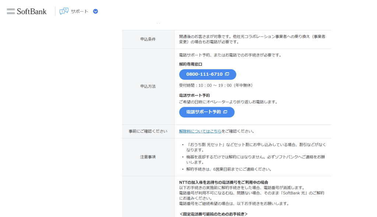The height and width of the screenshot is (217, 377).
Task: Click the 事前にご確認ください row header
Action: tap(148, 131)
